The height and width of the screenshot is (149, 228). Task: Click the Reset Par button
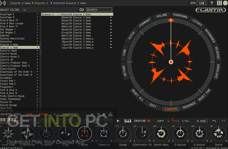click(204, 95)
